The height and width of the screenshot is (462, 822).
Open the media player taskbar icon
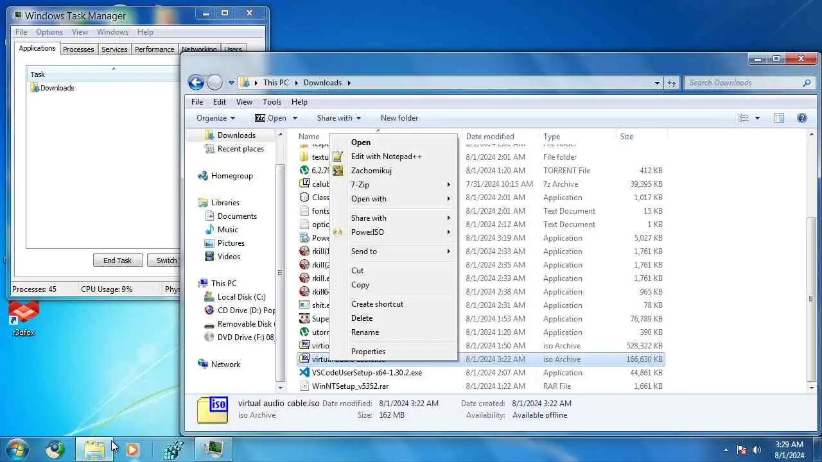[132, 450]
